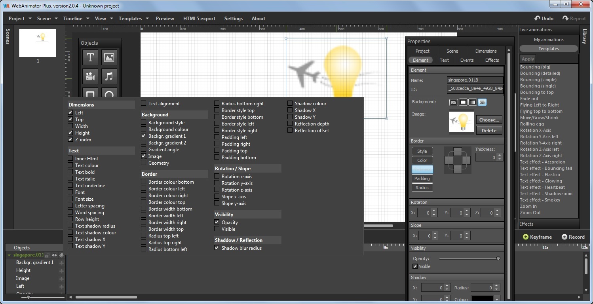The height and width of the screenshot is (304, 593).
Task: Click plus icon on Left timeline row
Action: tap(61, 287)
